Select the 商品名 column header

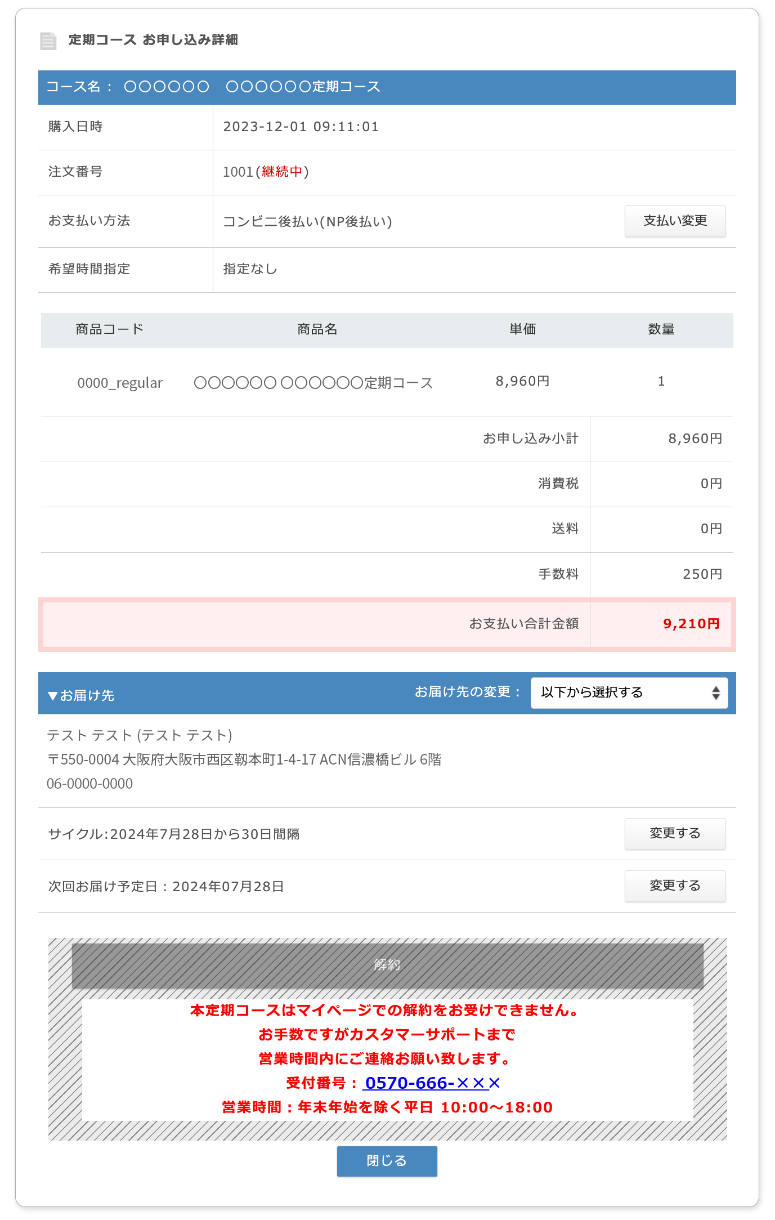[317, 329]
